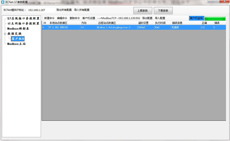Screen dimensions: 230x141
Task: Click the green monitoring progress bar
Action: pos(215,19)
